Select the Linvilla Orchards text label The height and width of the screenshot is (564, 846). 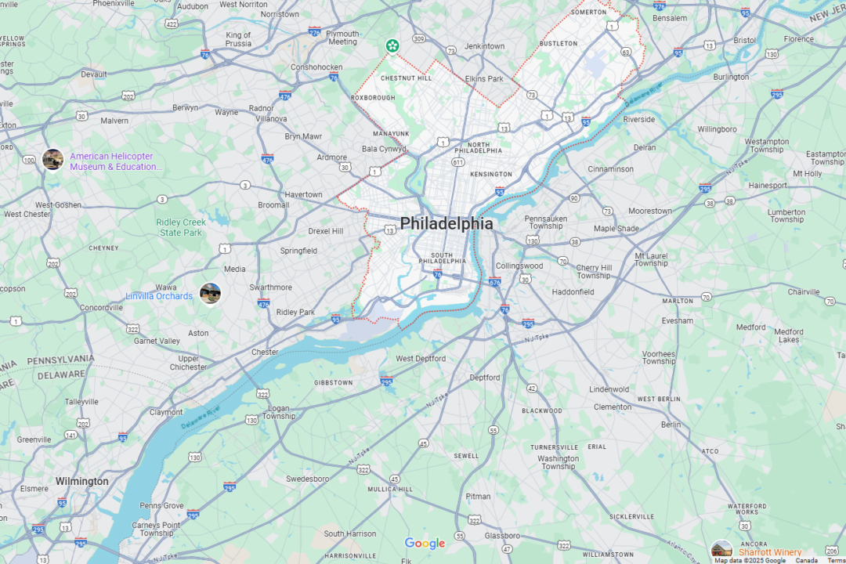158,296
